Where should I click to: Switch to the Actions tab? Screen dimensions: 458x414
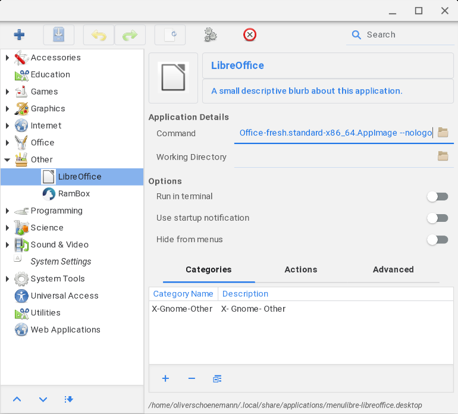tap(301, 269)
